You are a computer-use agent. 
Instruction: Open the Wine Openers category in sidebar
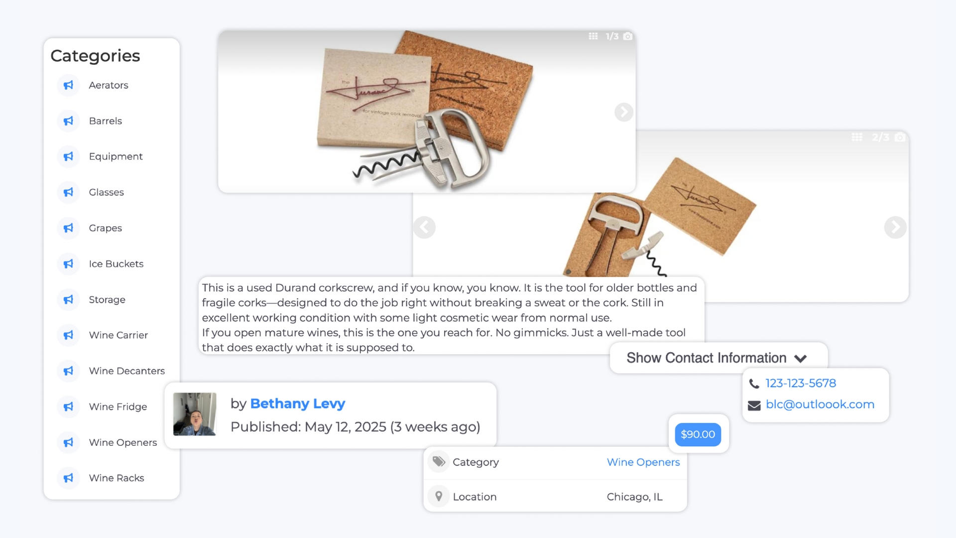pyautogui.click(x=122, y=442)
